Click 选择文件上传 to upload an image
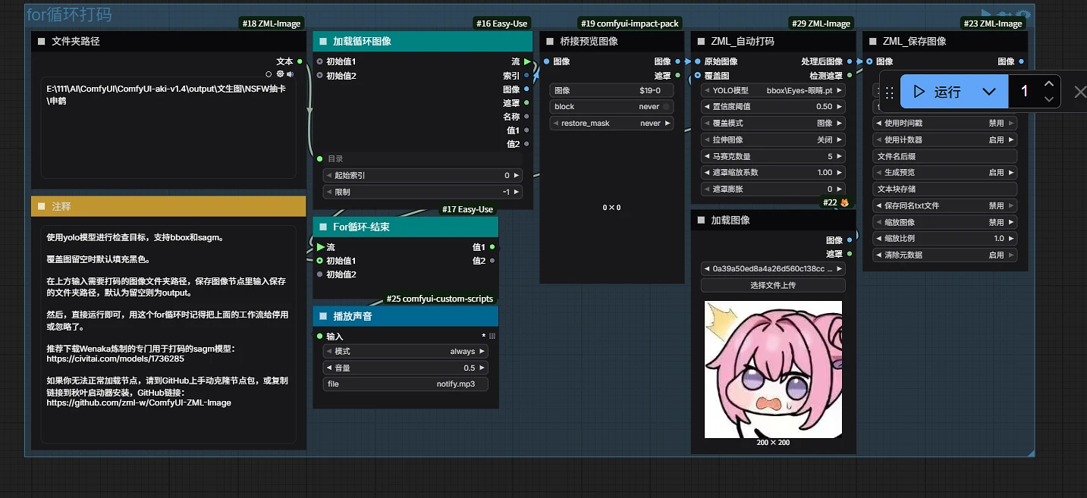This screenshot has width=1087, height=498. tap(773, 285)
